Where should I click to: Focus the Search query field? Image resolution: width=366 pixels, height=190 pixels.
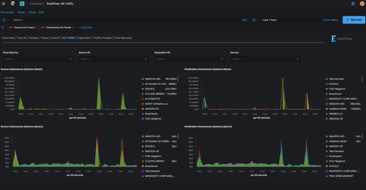coord(126,20)
